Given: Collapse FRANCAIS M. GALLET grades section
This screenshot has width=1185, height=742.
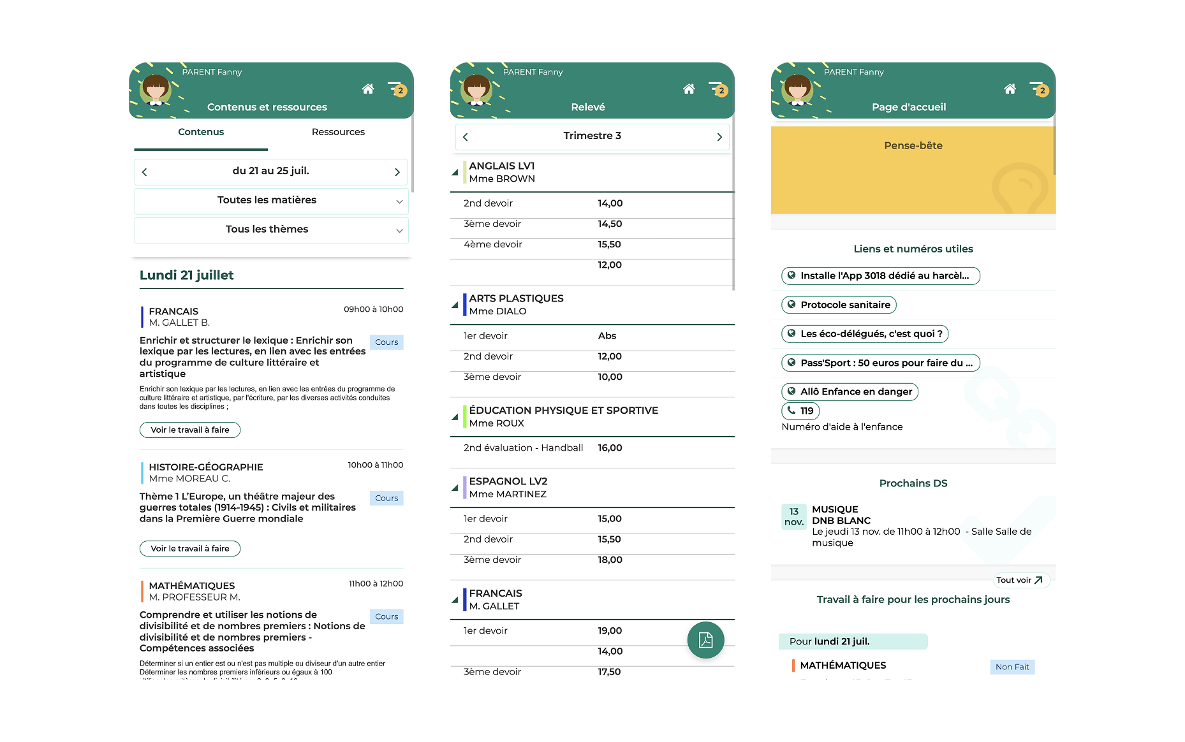Looking at the screenshot, I should click(455, 600).
